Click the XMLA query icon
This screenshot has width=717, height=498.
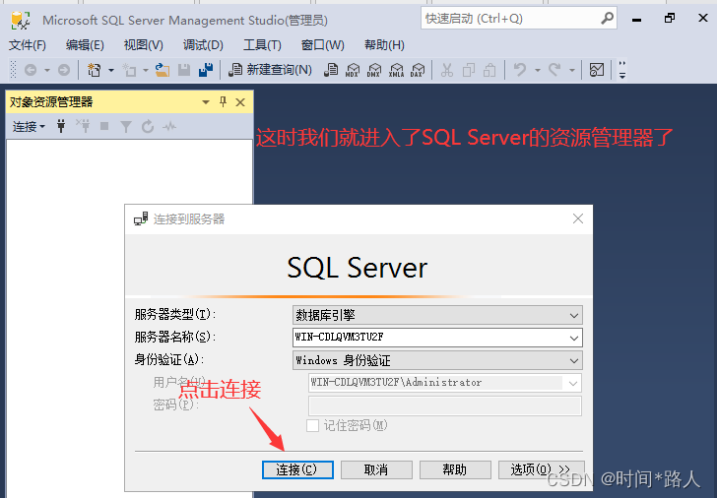396,70
